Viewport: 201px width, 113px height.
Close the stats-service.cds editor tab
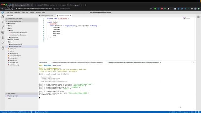point(71,16)
